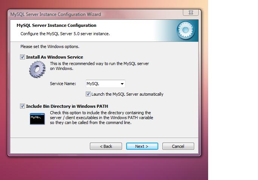Click 'Launch the MySQL Server automatically' label text
Image resolution: width=258 pixels, height=180 pixels.
(127, 94)
